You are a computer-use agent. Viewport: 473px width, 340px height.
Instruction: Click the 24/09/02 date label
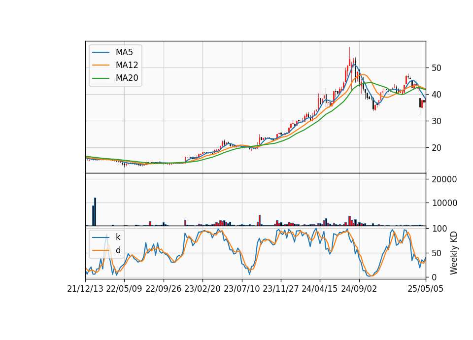coord(359,289)
